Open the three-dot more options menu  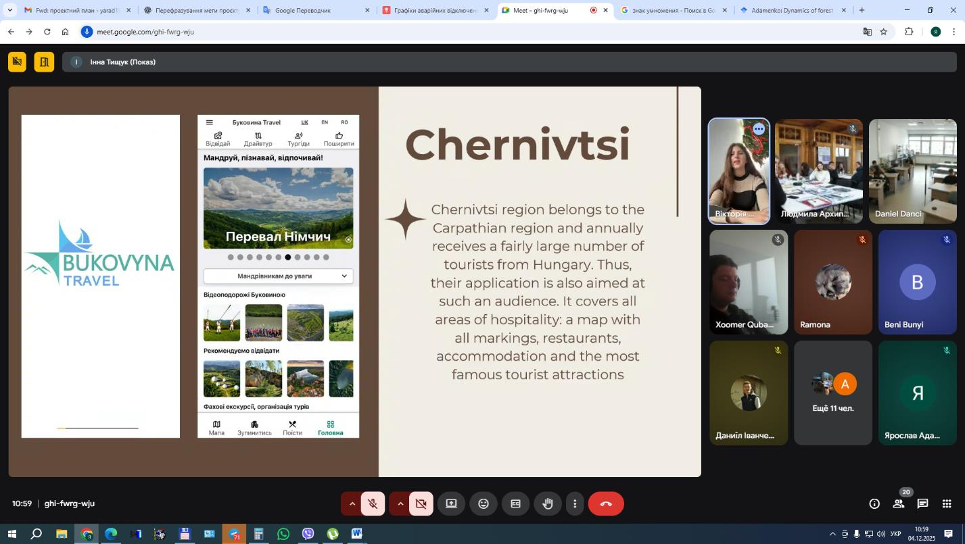(575, 504)
